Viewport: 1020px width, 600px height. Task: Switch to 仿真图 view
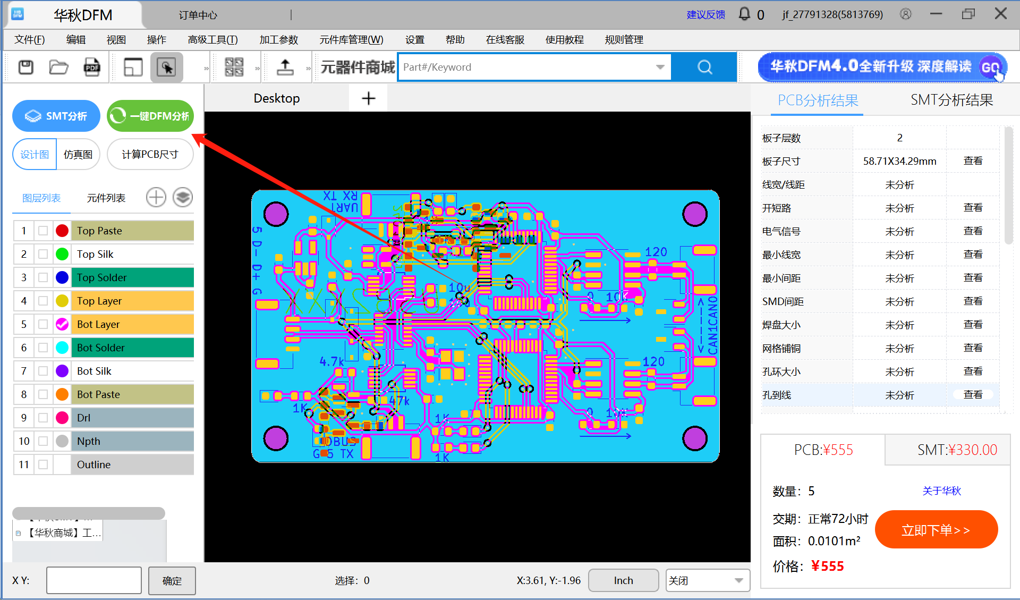point(78,155)
